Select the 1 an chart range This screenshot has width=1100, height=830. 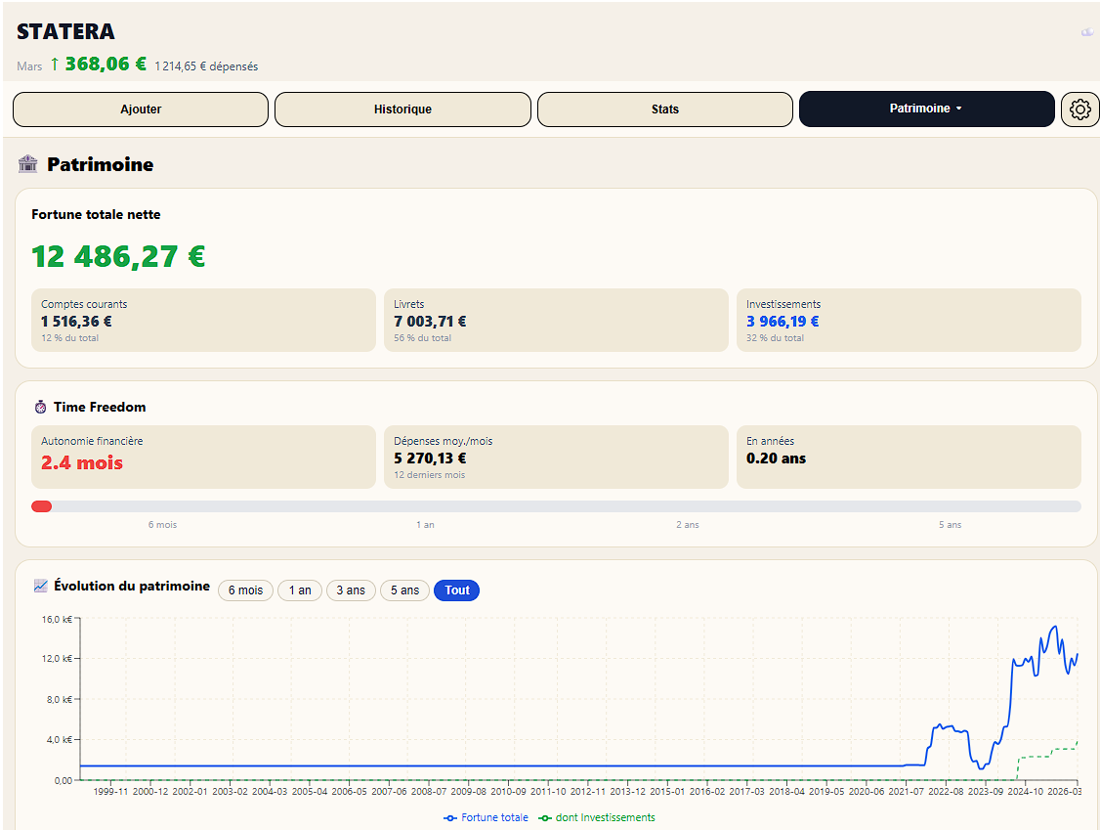click(x=300, y=590)
